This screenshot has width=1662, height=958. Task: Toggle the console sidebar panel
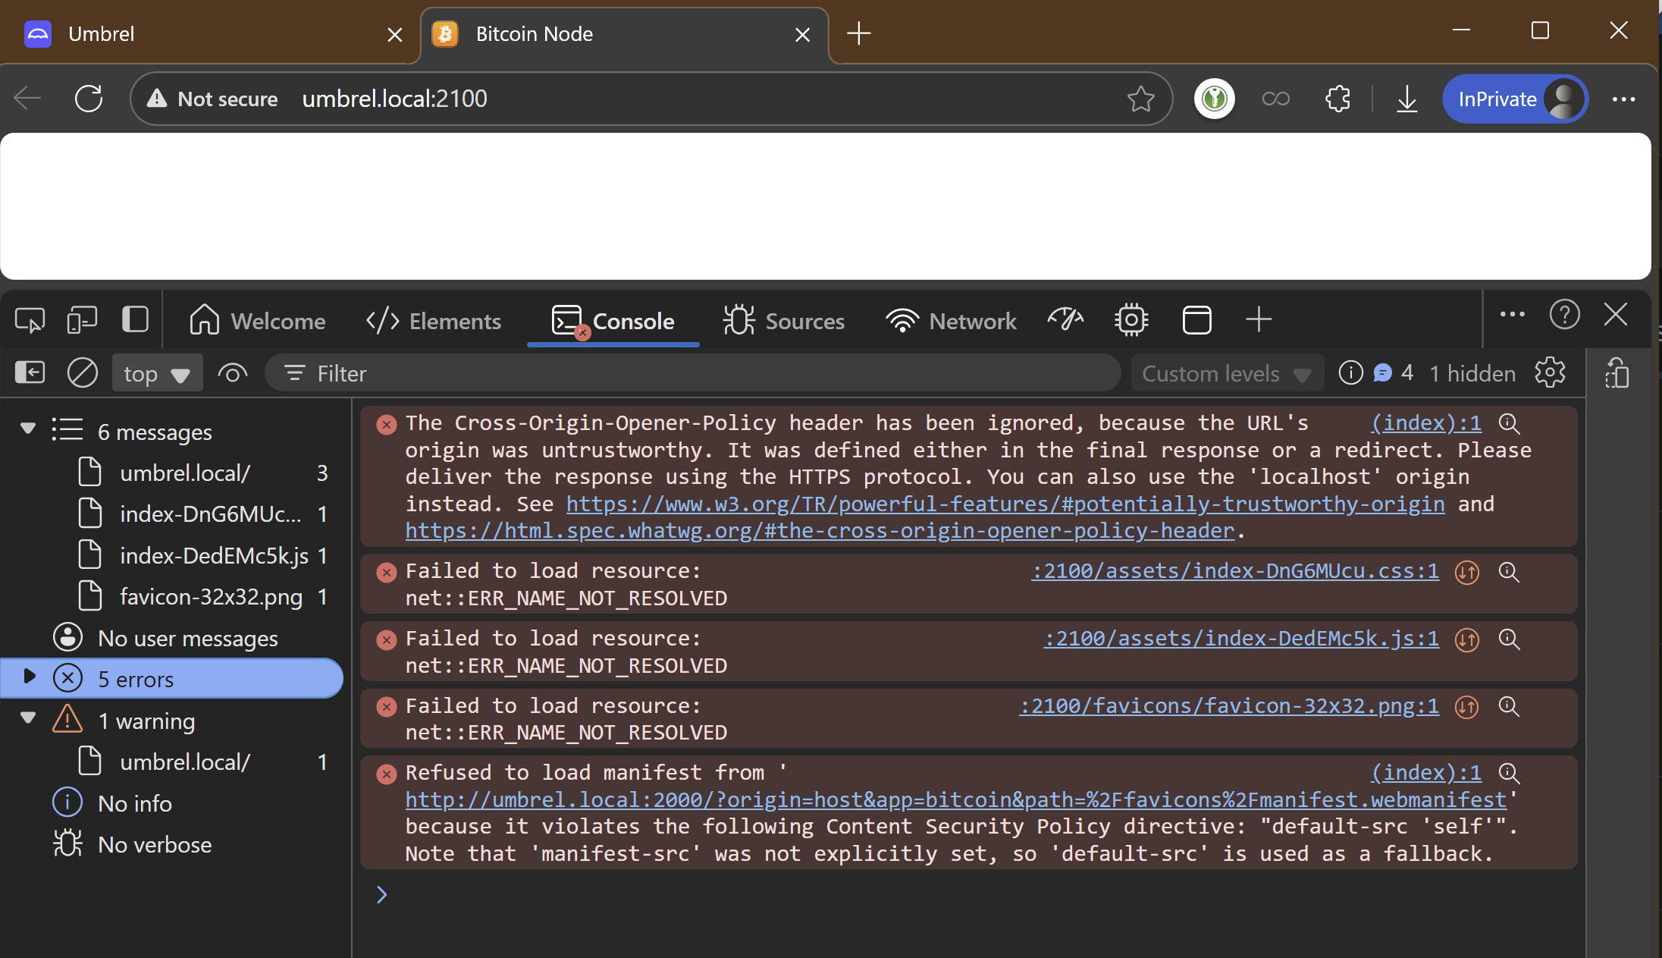coord(30,373)
